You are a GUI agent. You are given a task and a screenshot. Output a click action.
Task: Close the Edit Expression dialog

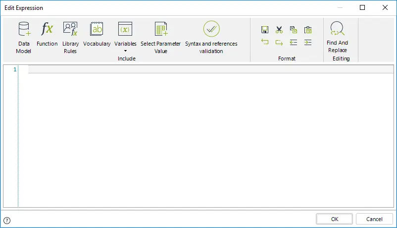click(x=385, y=7)
